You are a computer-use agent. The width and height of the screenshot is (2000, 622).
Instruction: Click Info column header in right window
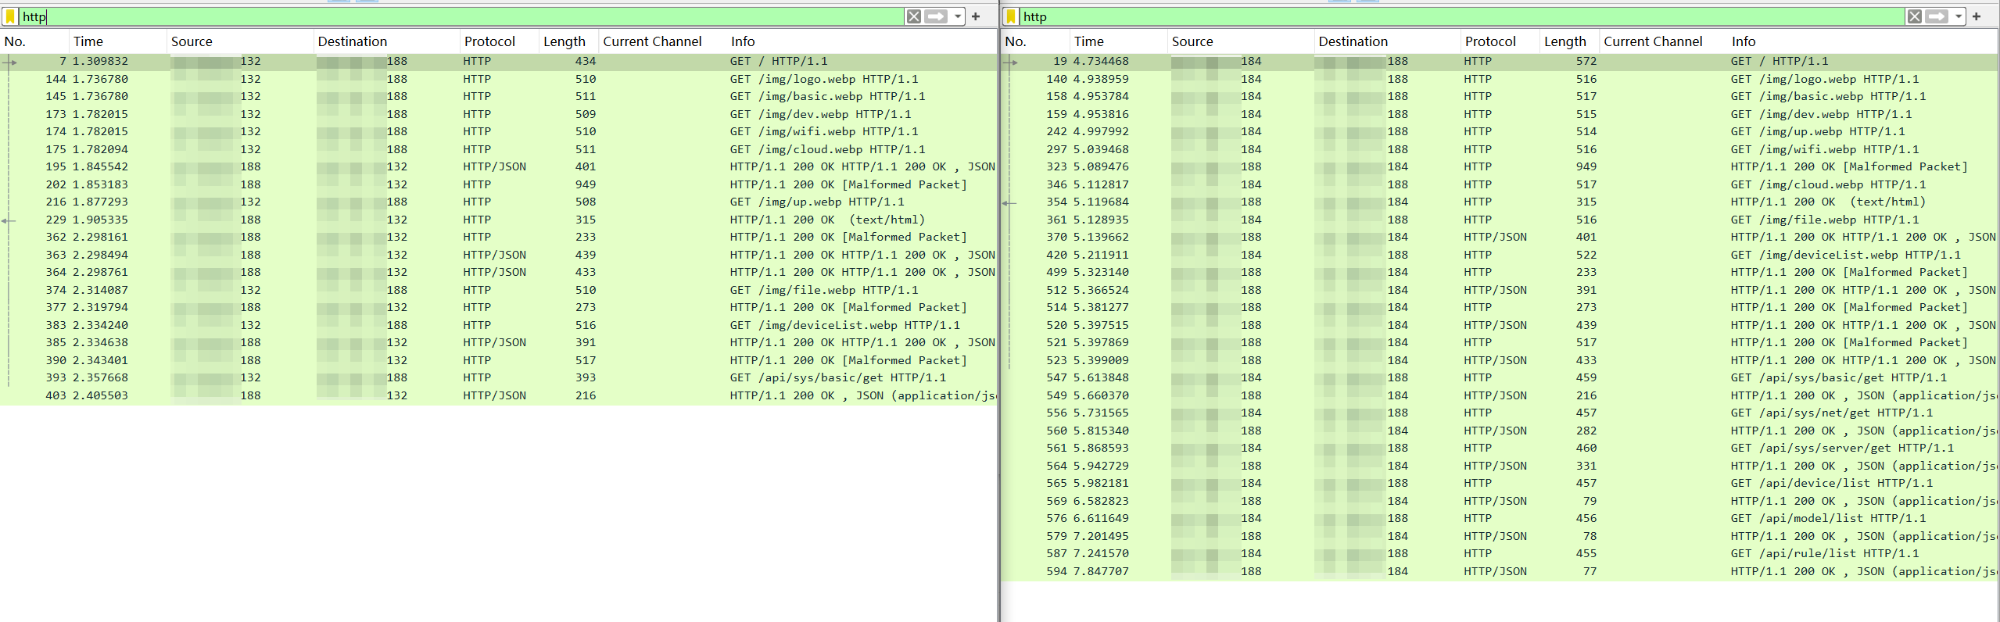coord(1743,41)
